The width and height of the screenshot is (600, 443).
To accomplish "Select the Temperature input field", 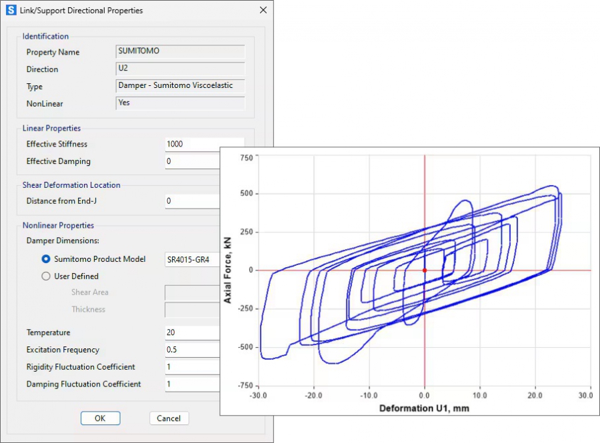I will pyautogui.click(x=193, y=332).
